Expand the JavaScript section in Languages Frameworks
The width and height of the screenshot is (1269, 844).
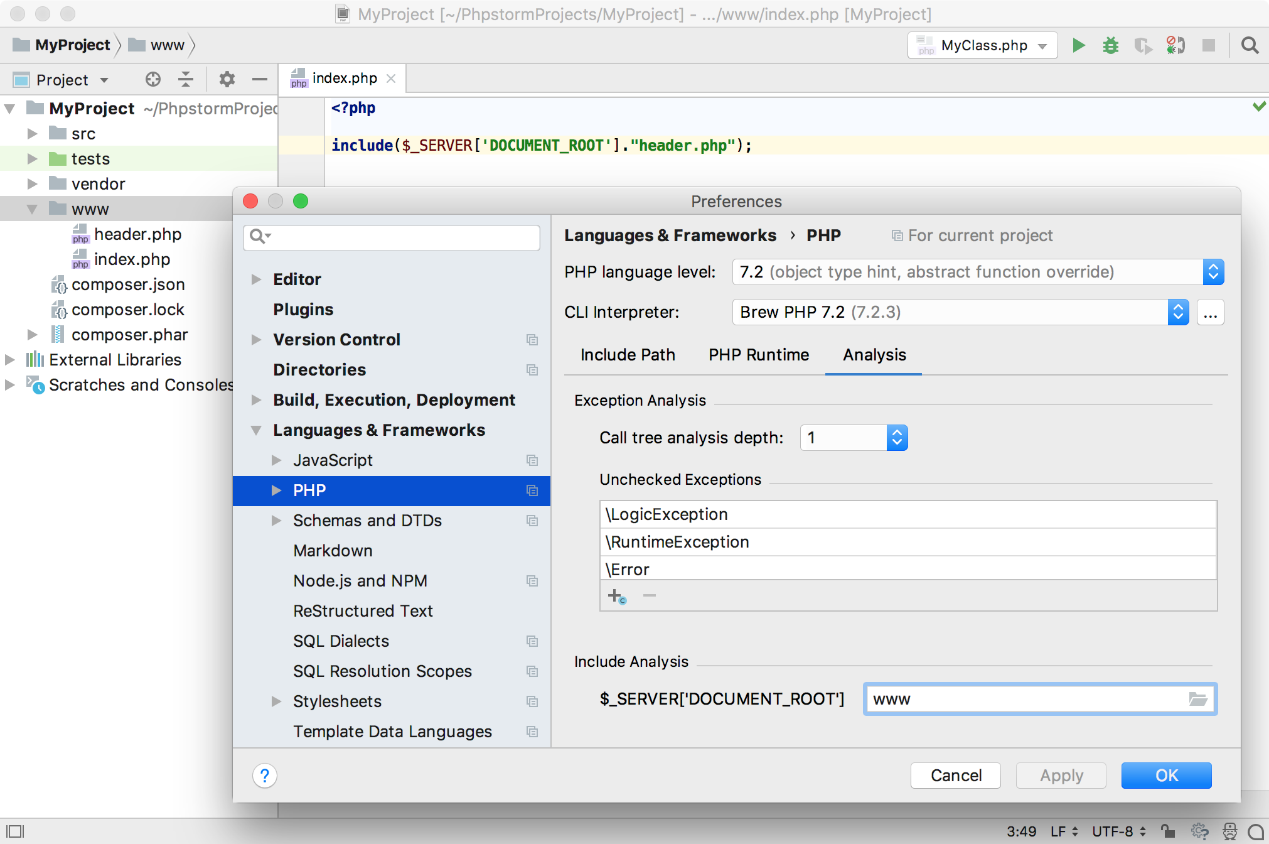tap(276, 460)
